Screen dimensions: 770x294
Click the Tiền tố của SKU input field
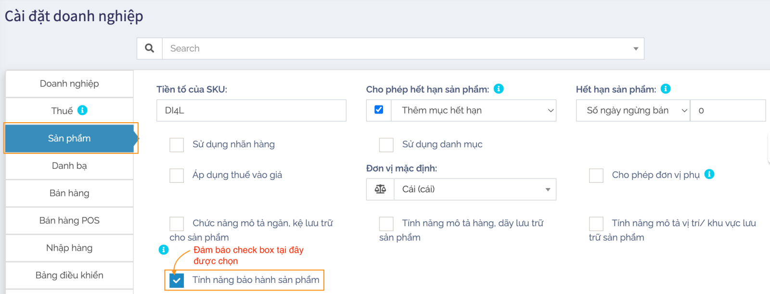[251, 111]
